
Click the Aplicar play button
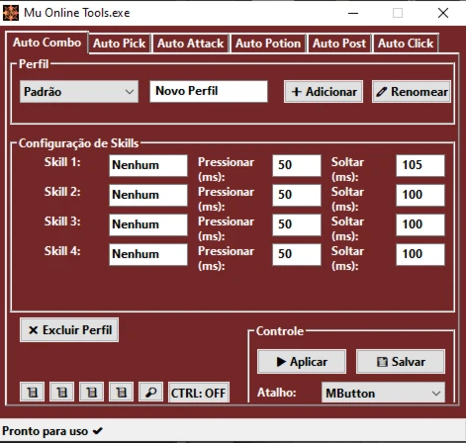pyautogui.click(x=302, y=362)
